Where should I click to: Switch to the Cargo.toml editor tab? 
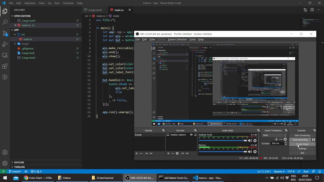click(x=95, y=10)
